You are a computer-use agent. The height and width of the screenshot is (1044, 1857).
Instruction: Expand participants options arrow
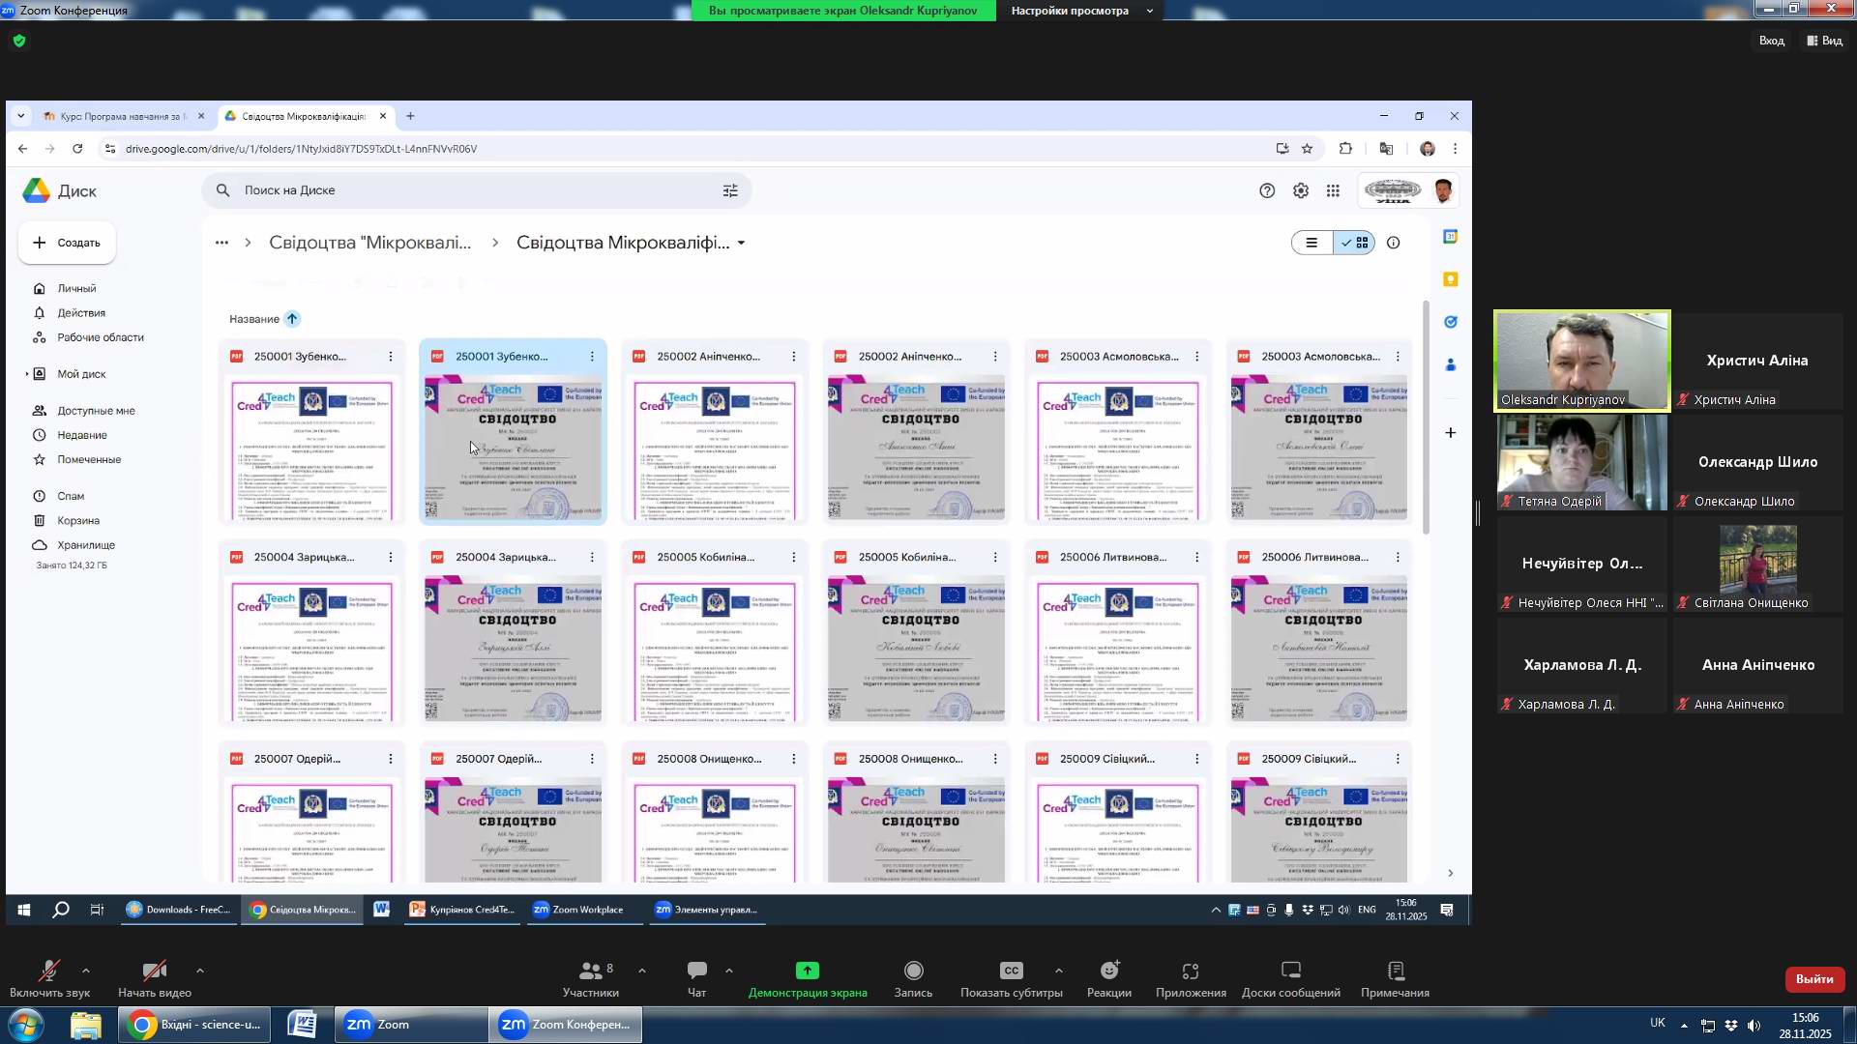coord(642,971)
